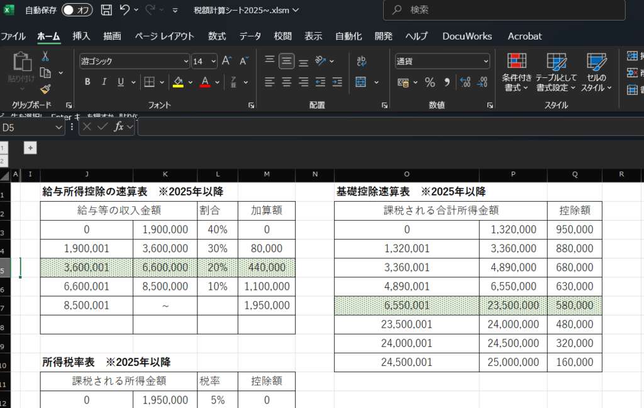Open the 通貨 number format dropdown
This screenshot has width=644, height=408.
click(x=442, y=61)
